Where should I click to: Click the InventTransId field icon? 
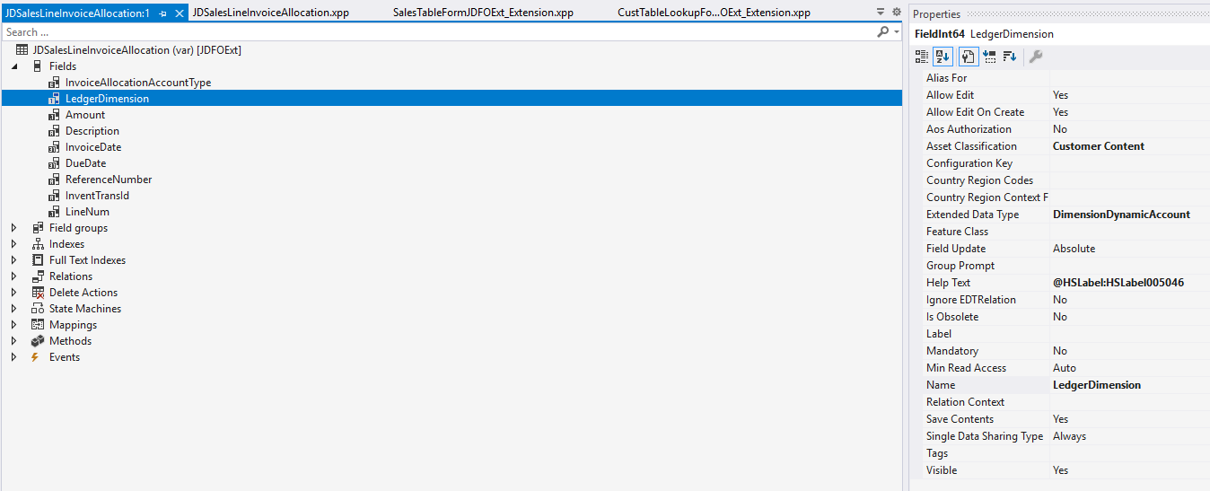pos(54,196)
